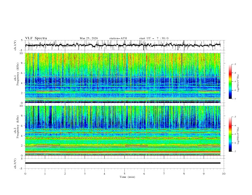Click inside the ch.2 spectrogram panel
The width and height of the screenshot is (252, 195).
122,131
